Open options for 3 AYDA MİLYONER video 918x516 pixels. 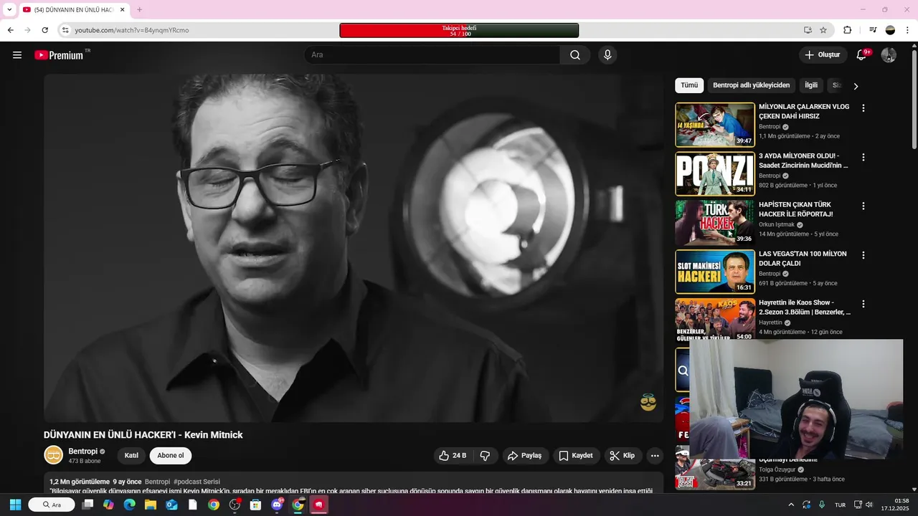[x=863, y=157]
